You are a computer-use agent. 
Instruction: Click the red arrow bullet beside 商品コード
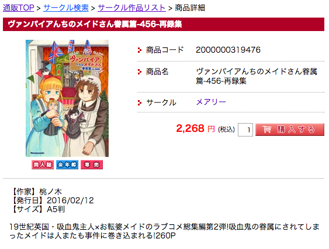[x=139, y=50]
